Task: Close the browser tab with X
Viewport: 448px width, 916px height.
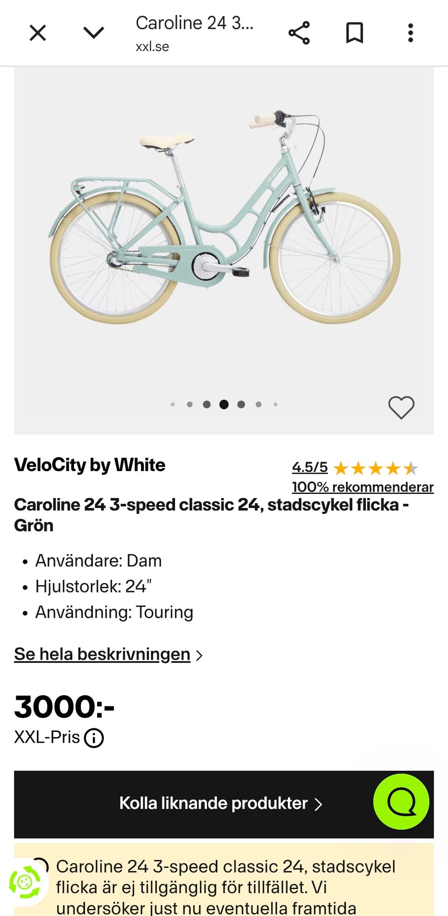Action: click(x=38, y=33)
